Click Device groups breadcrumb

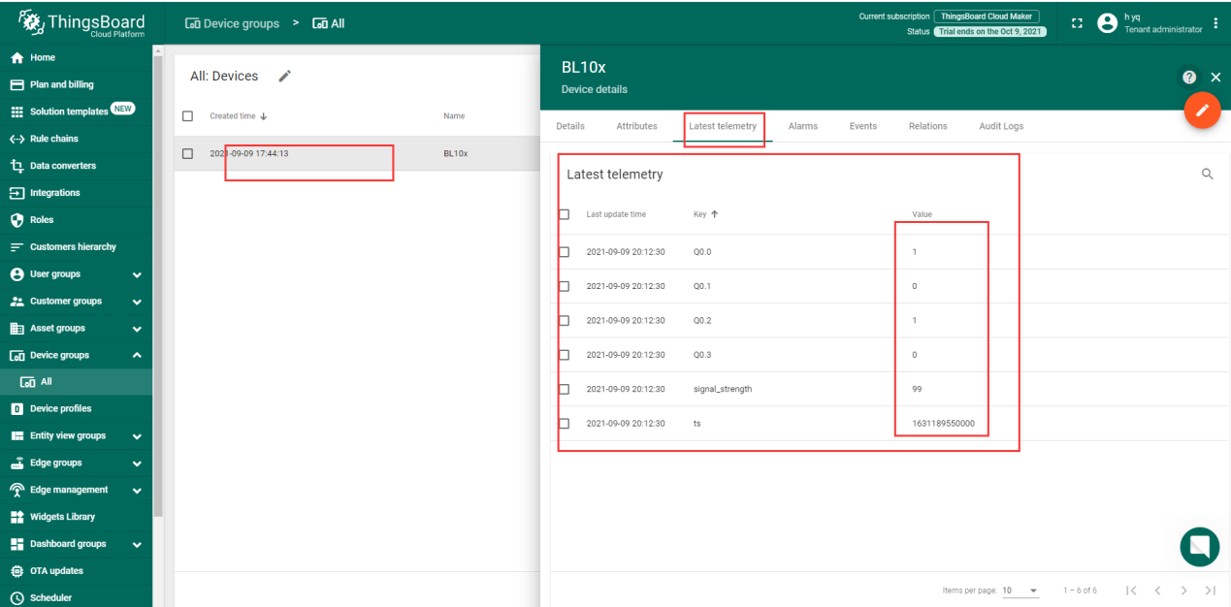[x=232, y=23]
